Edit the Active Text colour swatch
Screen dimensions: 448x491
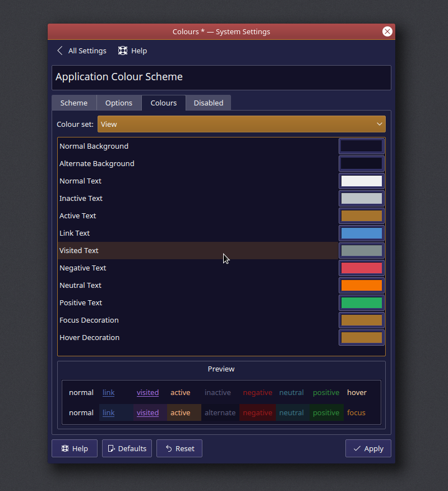pos(362,215)
